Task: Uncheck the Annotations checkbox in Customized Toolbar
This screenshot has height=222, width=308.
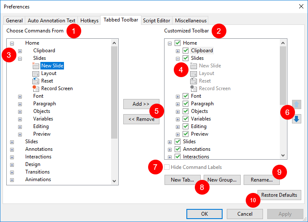Action: pos(178,149)
